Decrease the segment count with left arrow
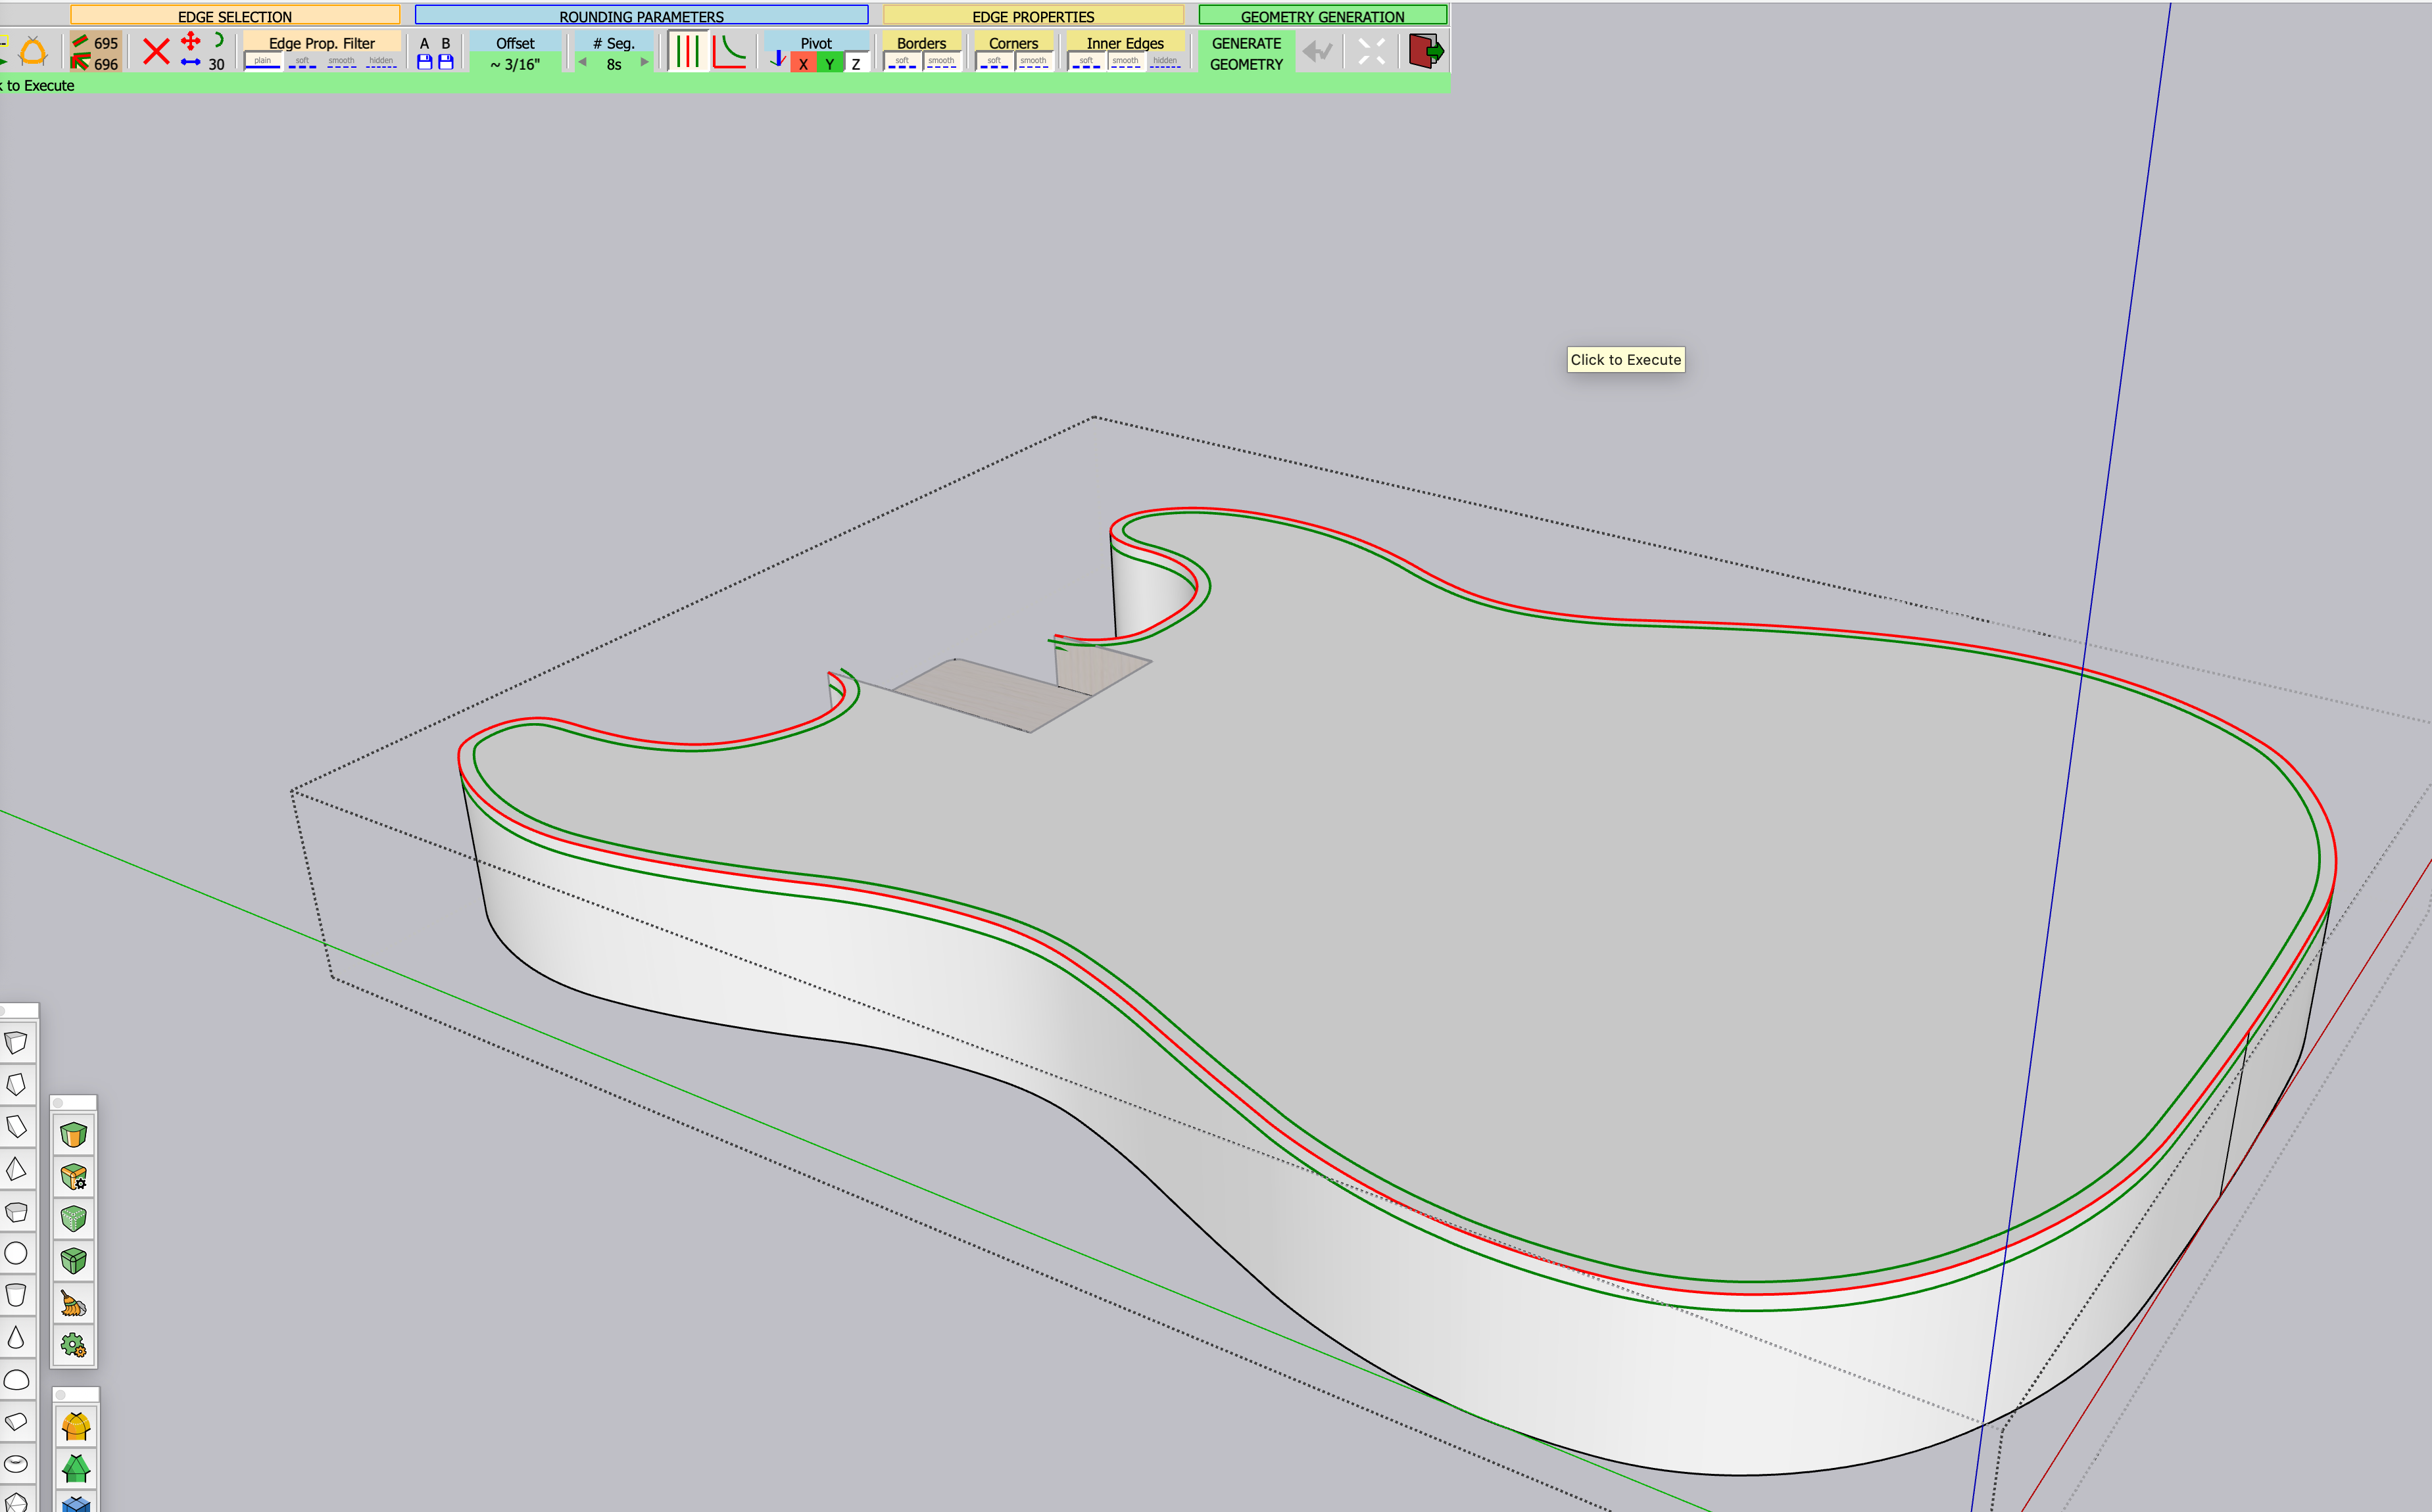Screen dimensions: 2432x1512 pos(582,62)
